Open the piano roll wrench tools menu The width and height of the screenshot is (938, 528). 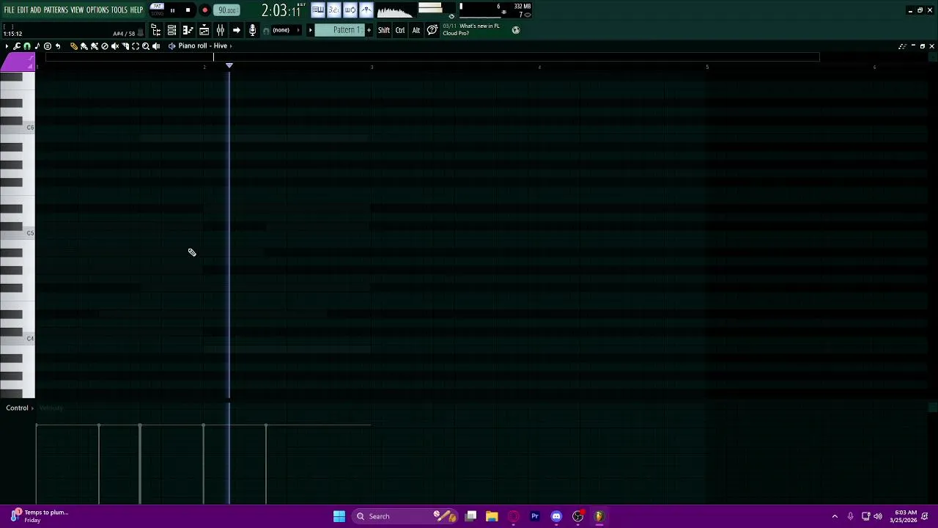17,46
